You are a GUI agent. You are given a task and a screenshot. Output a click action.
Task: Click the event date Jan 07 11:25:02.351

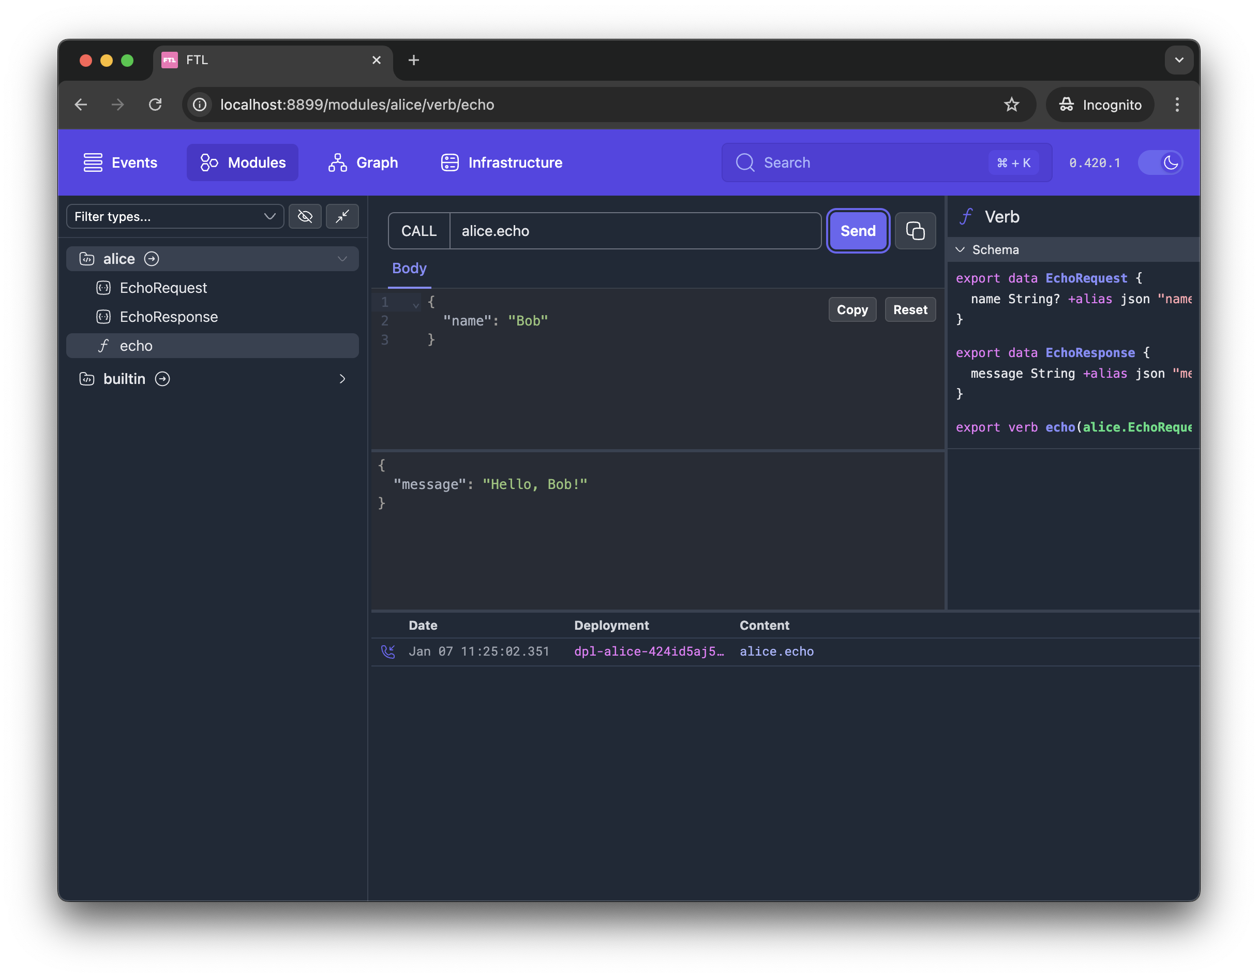click(x=478, y=651)
